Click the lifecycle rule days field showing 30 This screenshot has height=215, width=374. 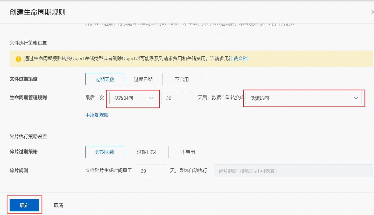point(179,98)
